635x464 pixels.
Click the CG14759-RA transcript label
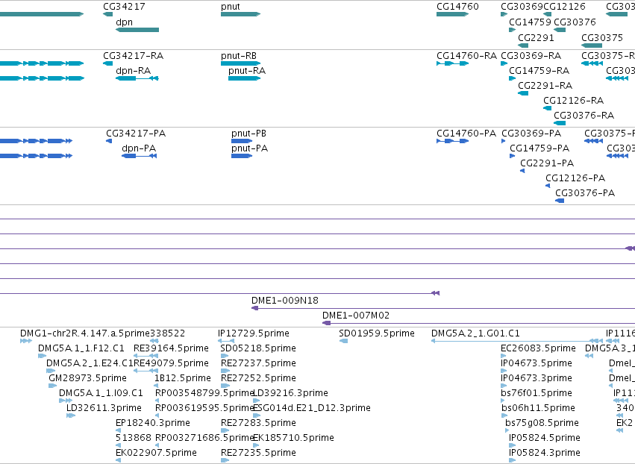pos(539,70)
